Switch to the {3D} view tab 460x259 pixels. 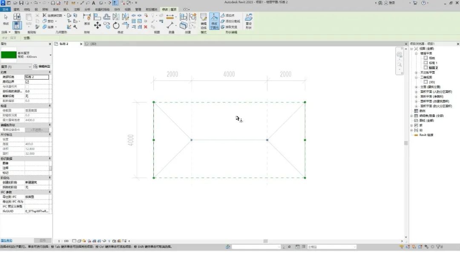91,44
